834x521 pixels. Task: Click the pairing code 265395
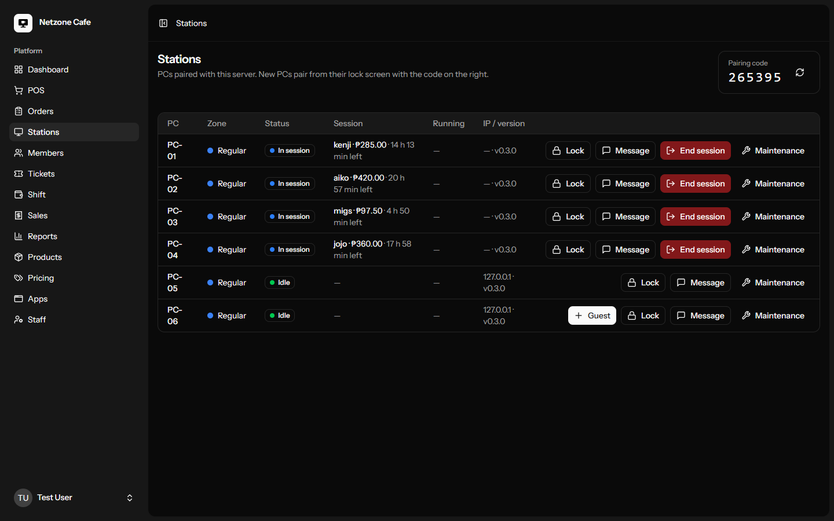pos(755,78)
